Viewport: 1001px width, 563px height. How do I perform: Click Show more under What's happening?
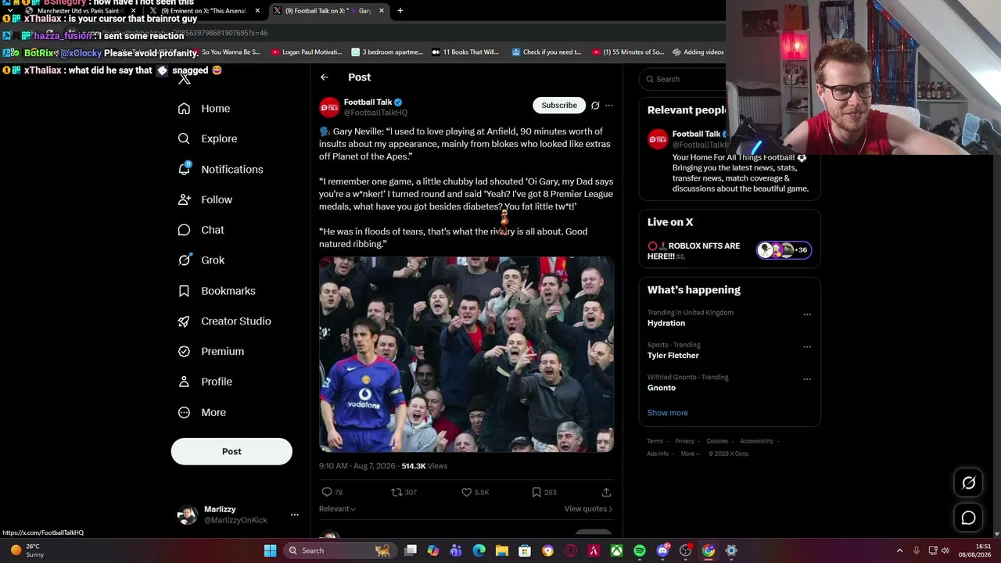[x=668, y=413]
